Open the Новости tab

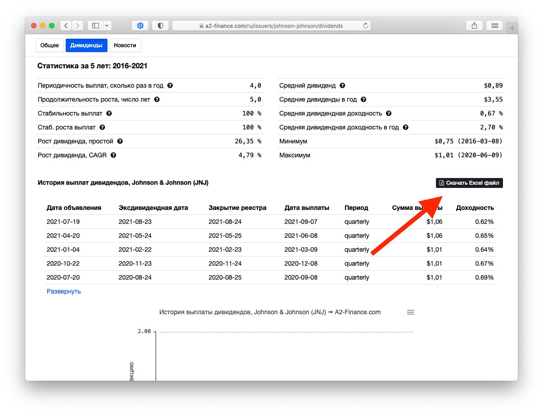[125, 45]
